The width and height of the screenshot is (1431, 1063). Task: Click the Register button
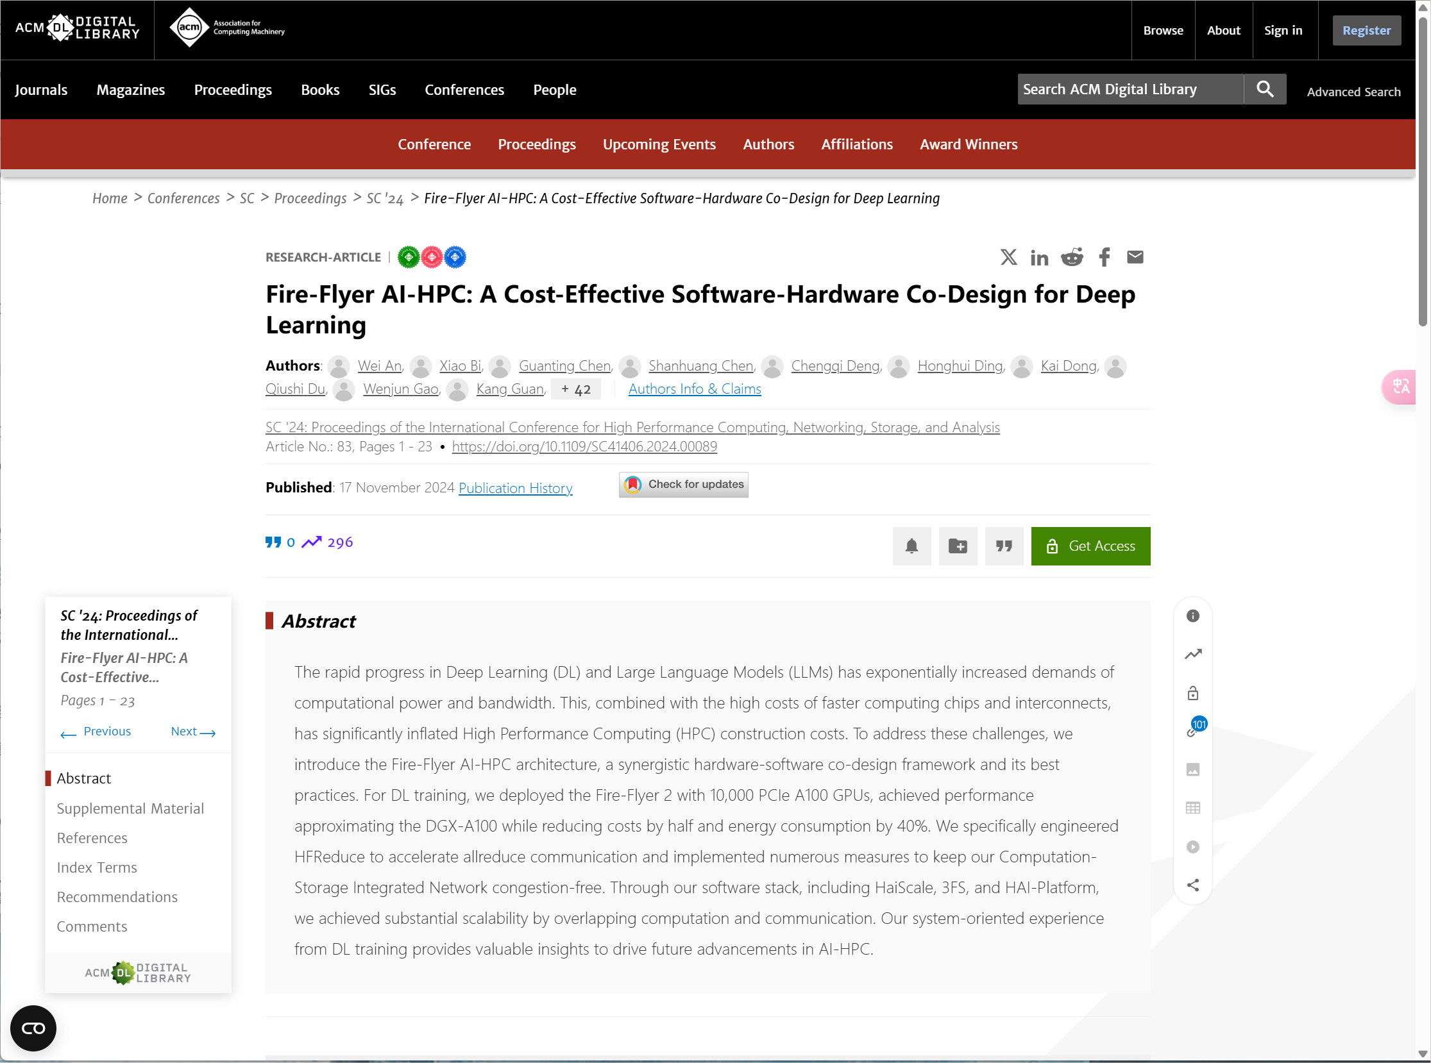click(1367, 30)
